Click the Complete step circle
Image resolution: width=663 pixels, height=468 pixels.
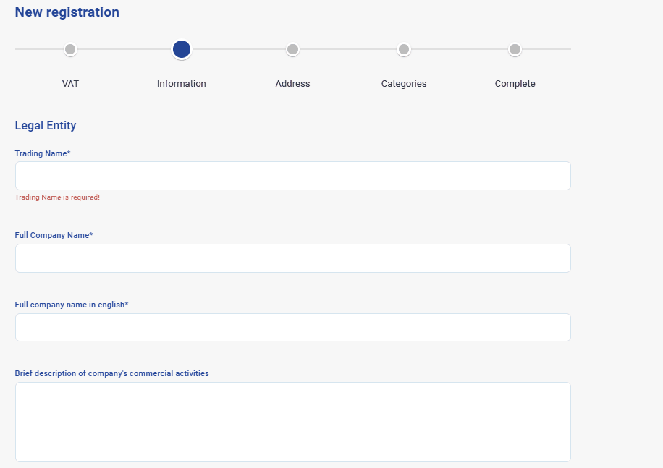click(515, 49)
